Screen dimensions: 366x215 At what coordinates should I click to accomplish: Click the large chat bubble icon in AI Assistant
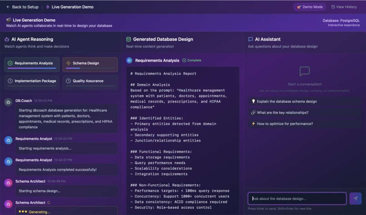pyautogui.click(x=305, y=72)
